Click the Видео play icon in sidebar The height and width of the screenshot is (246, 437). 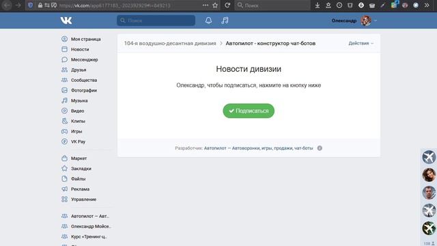click(64, 111)
